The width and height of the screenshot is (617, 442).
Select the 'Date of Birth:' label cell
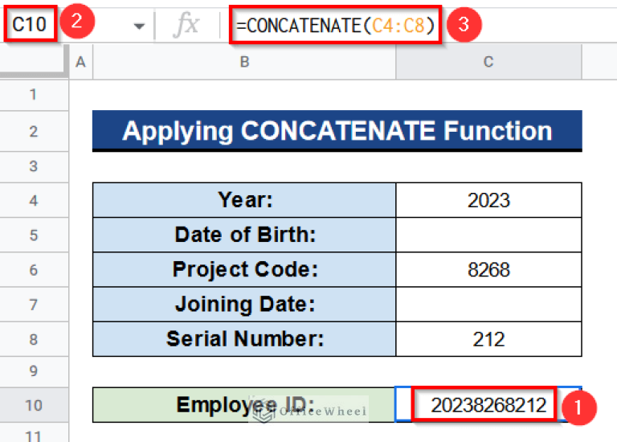pyautogui.click(x=244, y=235)
